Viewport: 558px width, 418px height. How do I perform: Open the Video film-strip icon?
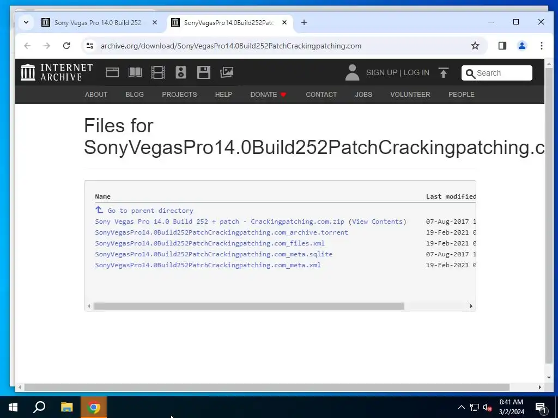(x=157, y=72)
